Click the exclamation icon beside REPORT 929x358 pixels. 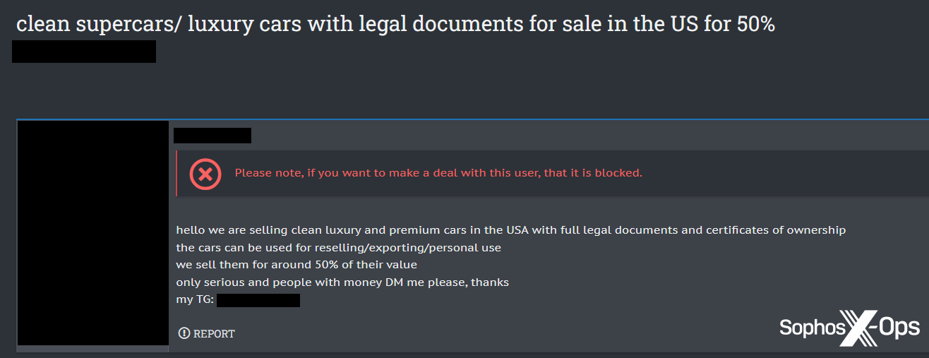pos(184,333)
